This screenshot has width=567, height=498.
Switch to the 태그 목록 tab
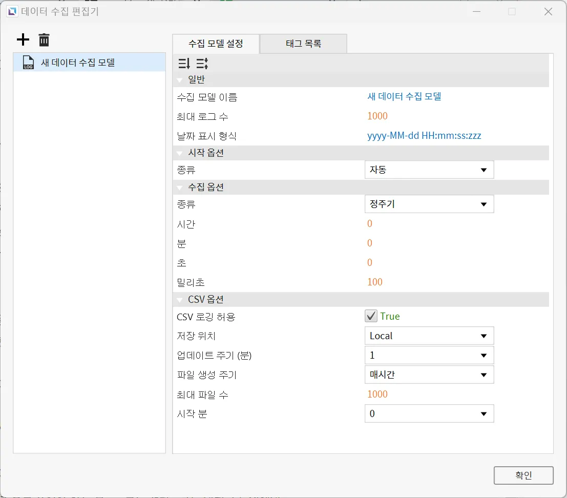click(303, 44)
